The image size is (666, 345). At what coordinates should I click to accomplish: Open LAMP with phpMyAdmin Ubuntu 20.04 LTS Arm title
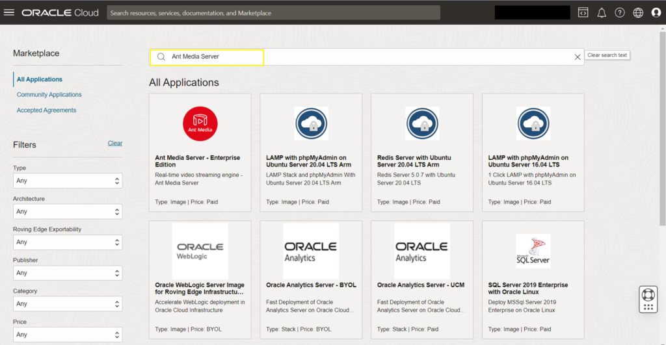[x=309, y=161]
